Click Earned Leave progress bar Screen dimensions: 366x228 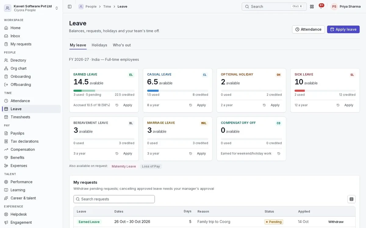(x=104, y=91)
